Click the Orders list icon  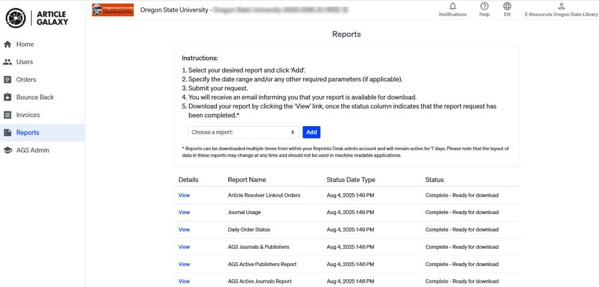click(x=8, y=80)
